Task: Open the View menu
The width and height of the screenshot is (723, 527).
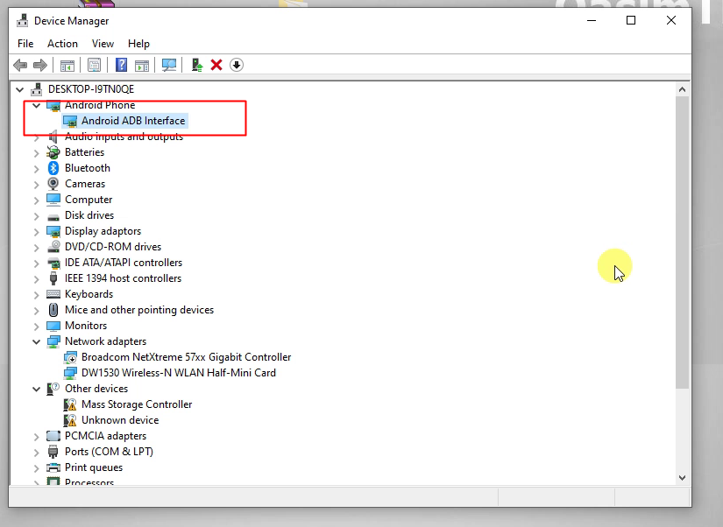Action: point(103,43)
